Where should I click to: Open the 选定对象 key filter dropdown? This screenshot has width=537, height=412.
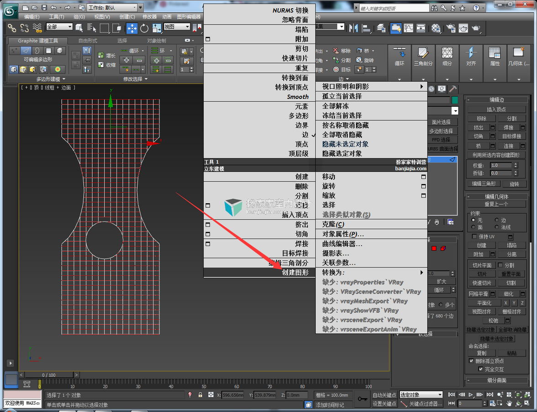click(x=421, y=395)
